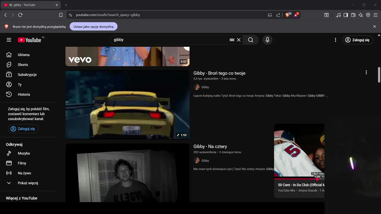
Task: Open the Brave main menu
Action: click(x=376, y=15)
